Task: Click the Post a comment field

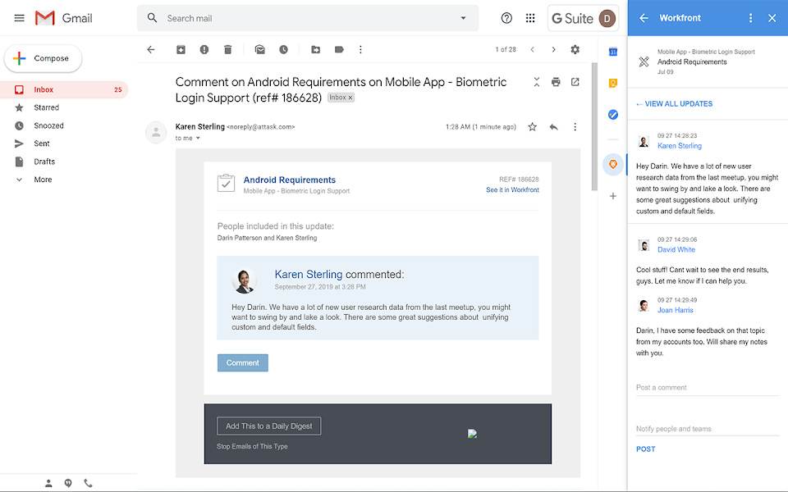Action: (708, 388)
